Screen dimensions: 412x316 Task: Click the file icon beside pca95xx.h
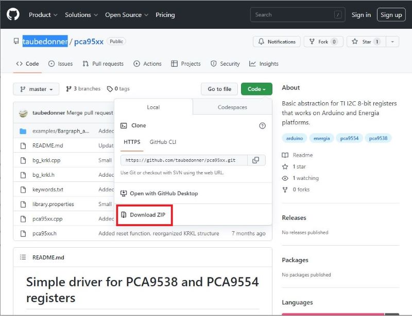click(x=23, y=234)
